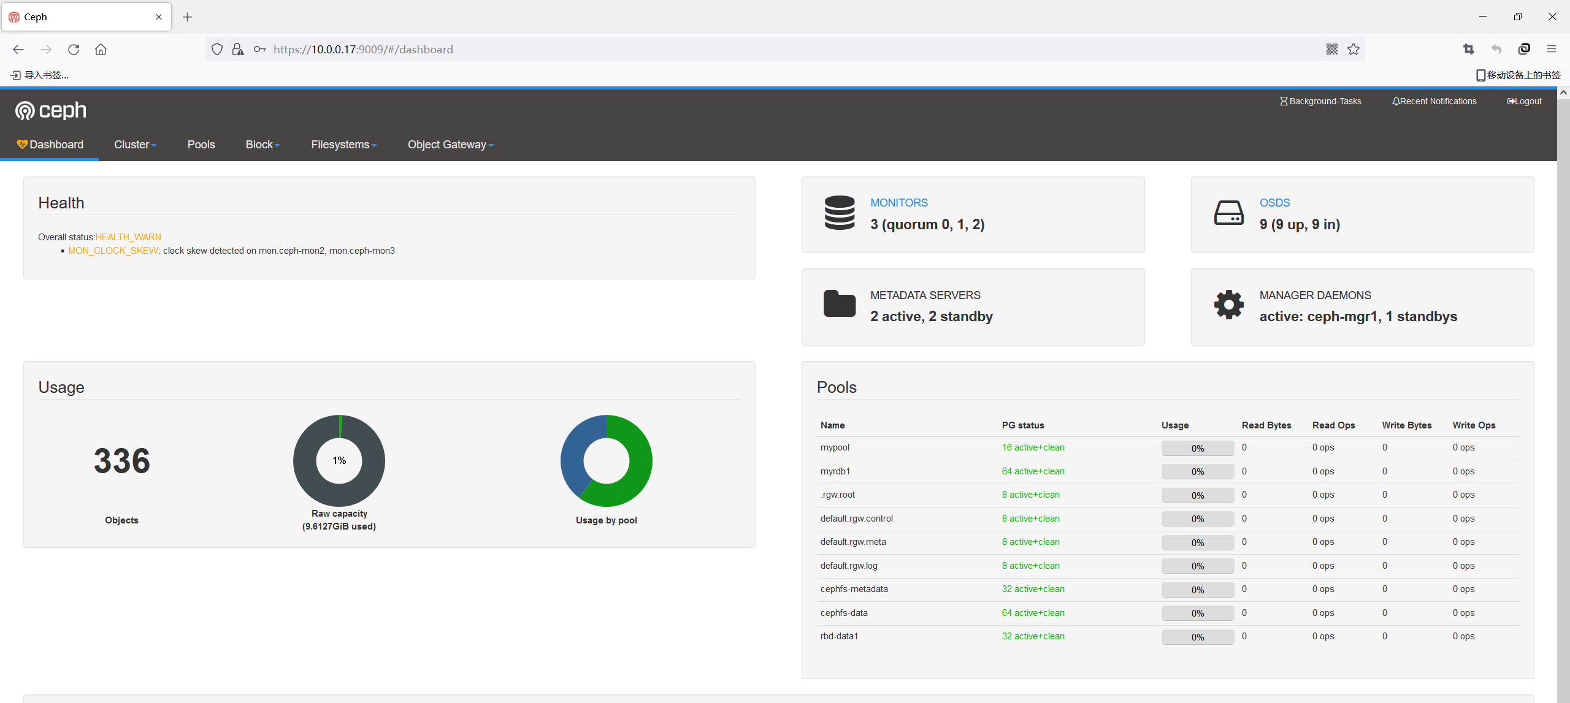Select Pools from the navigation bar
The image size is (1570, 703).
[201, 145]
